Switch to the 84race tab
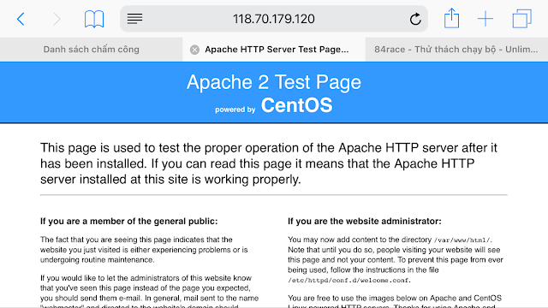This screenshot has height=308, width=548. click(x=456, y=50)
